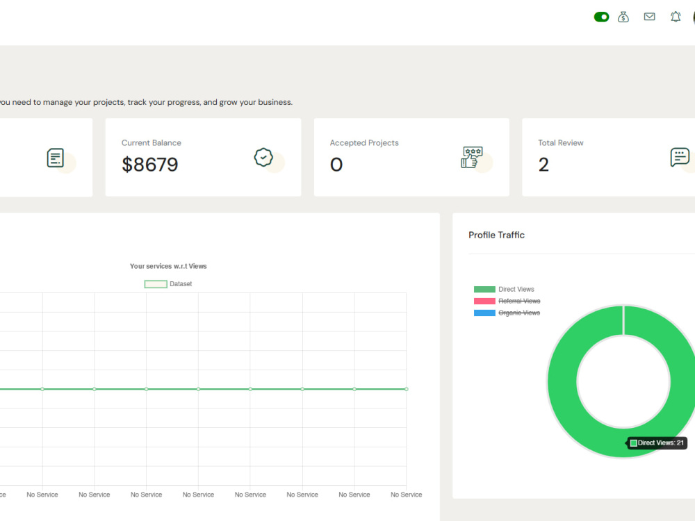The height and width of the screenshot is (521, 695).
Task: Toggle the Dataset legend in the line chart
Action: (x=168, y=284)
